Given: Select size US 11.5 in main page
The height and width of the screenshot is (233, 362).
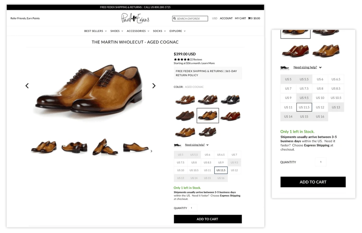Looking at the screenshot, I should pyautogui.click(x=221, y=170).
